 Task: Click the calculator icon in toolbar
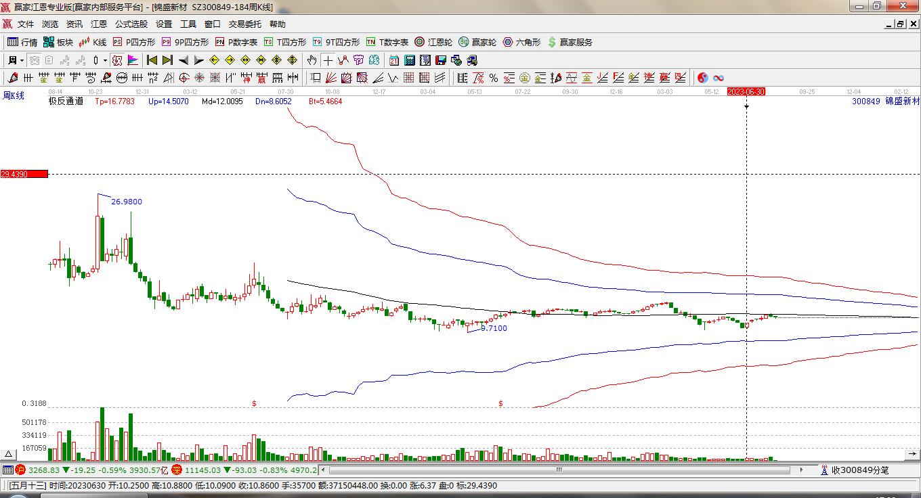tap(409, 60)
